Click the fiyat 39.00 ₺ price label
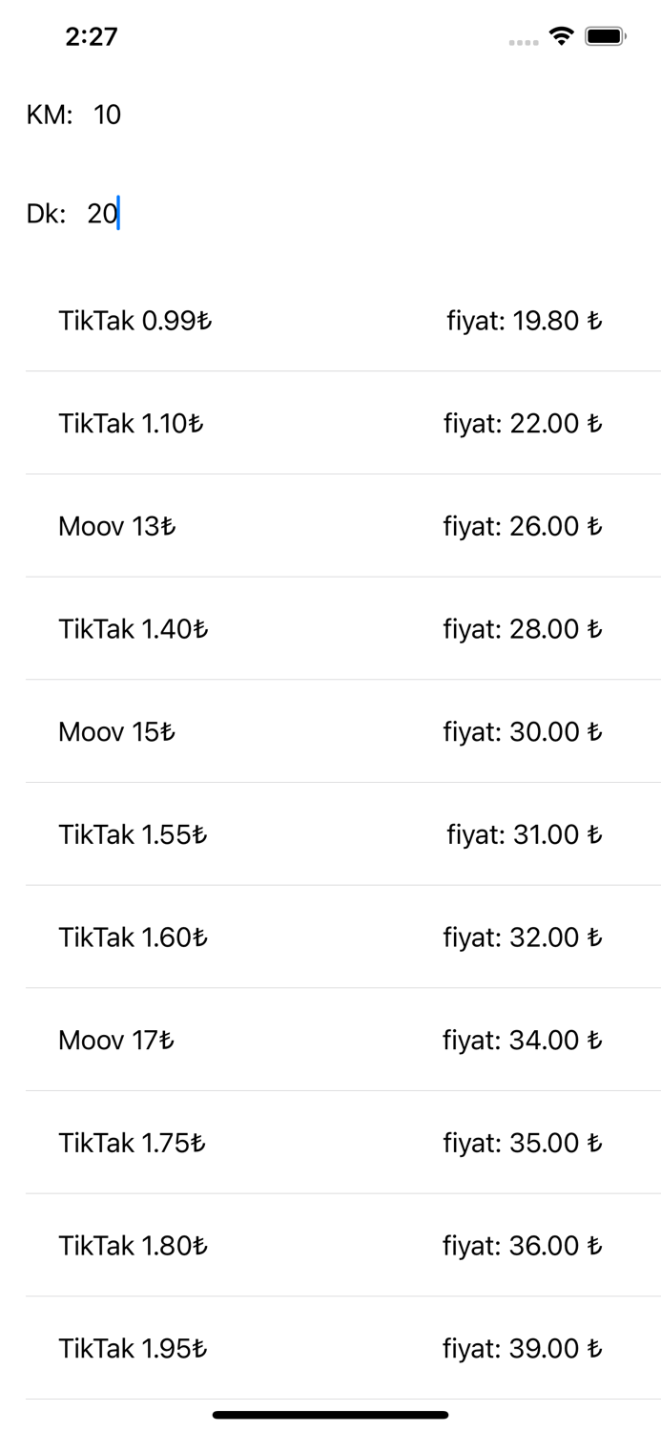 coord(523,1348)
